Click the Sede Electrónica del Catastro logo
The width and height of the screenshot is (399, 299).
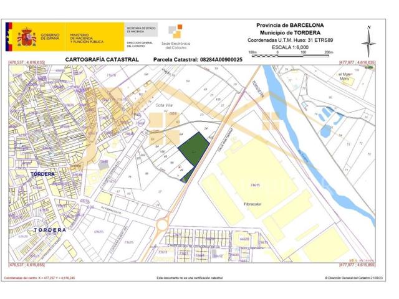176,37
